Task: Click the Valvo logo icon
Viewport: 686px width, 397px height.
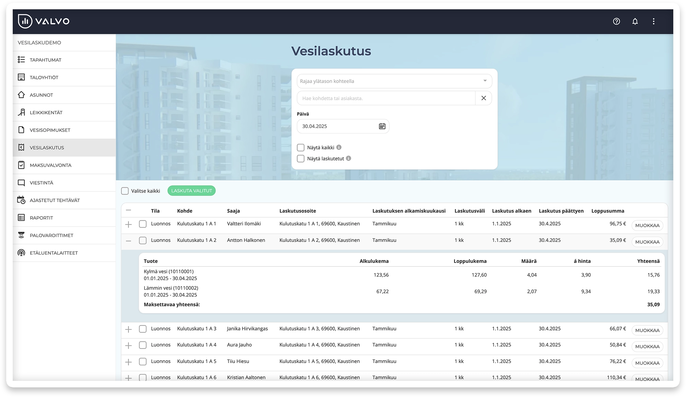Action: click(25, 21)
